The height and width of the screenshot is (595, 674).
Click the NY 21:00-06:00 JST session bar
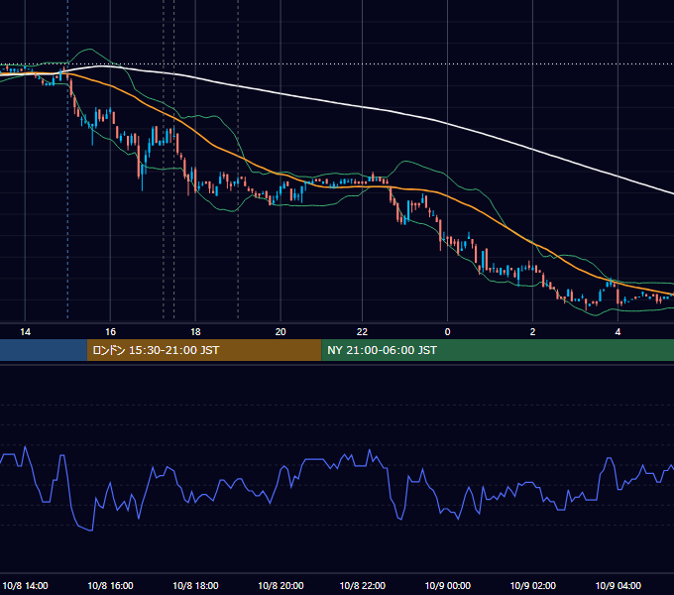498,350
